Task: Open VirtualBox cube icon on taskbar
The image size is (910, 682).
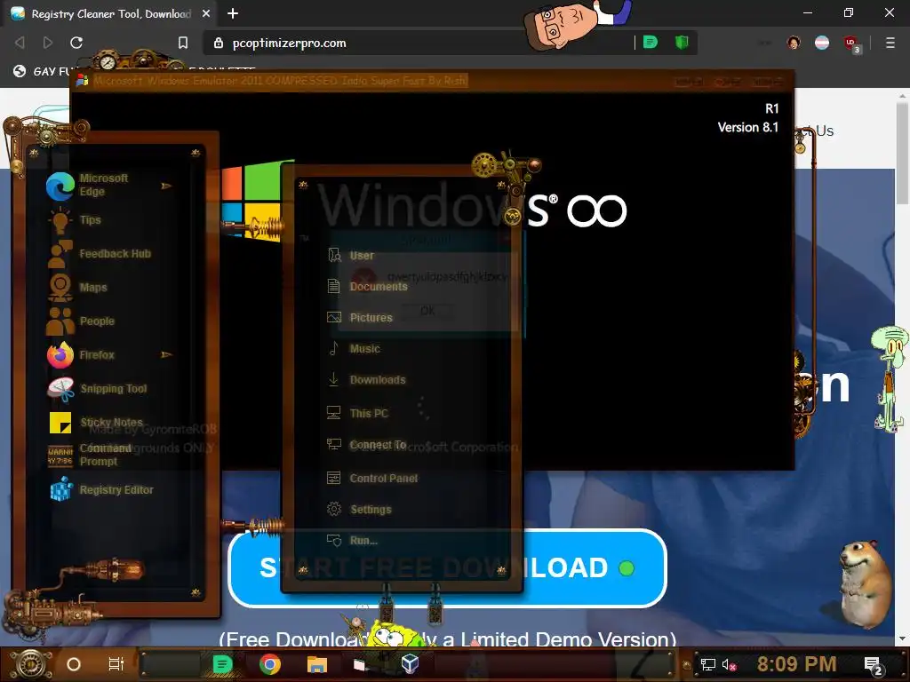Action: 410,663
